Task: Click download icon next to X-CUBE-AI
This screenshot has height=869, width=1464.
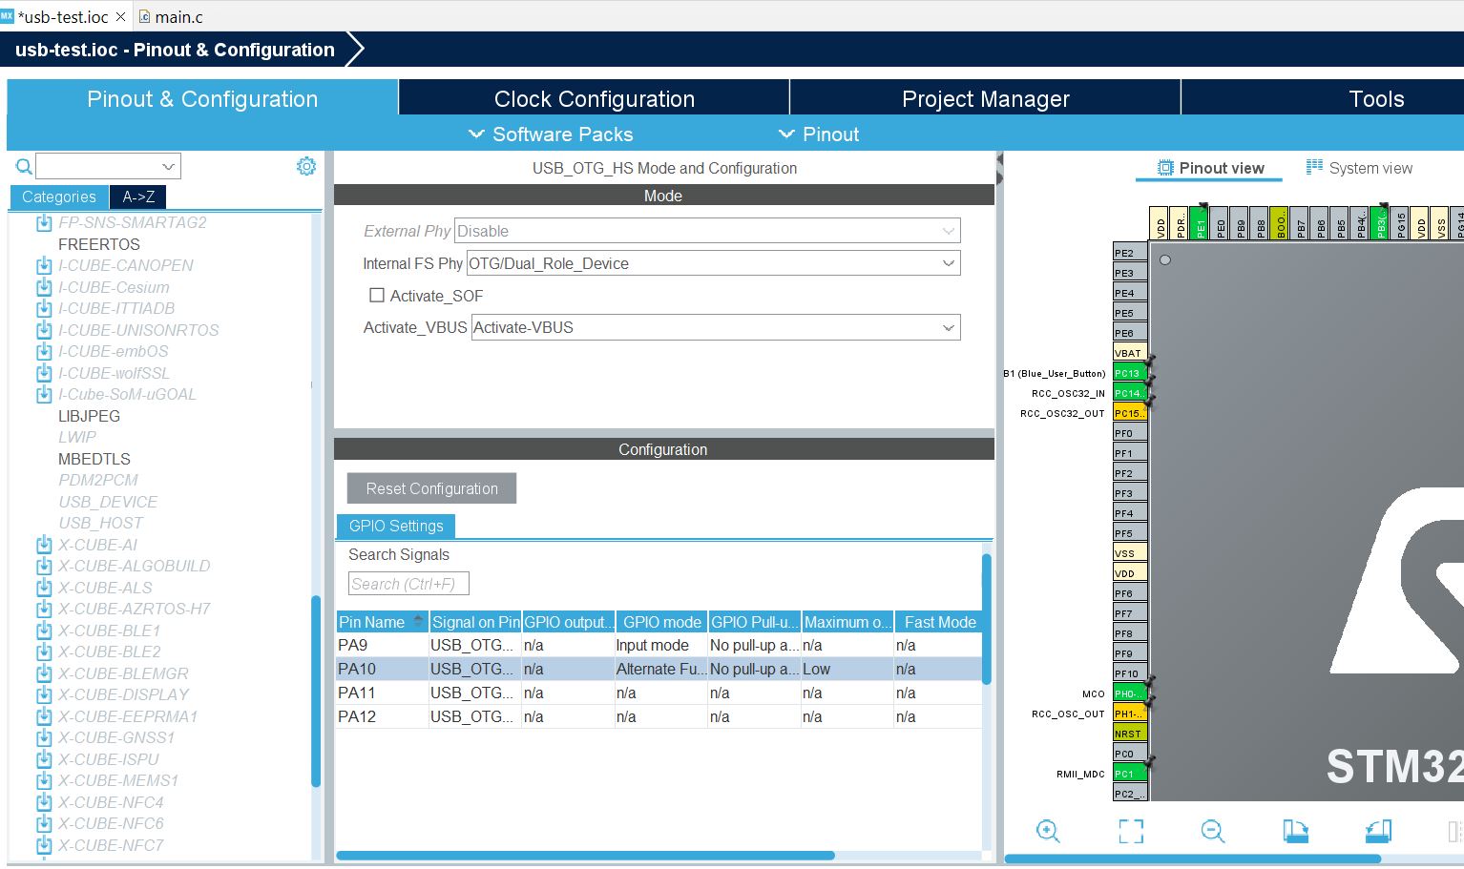Action: (x=43, y=545)
